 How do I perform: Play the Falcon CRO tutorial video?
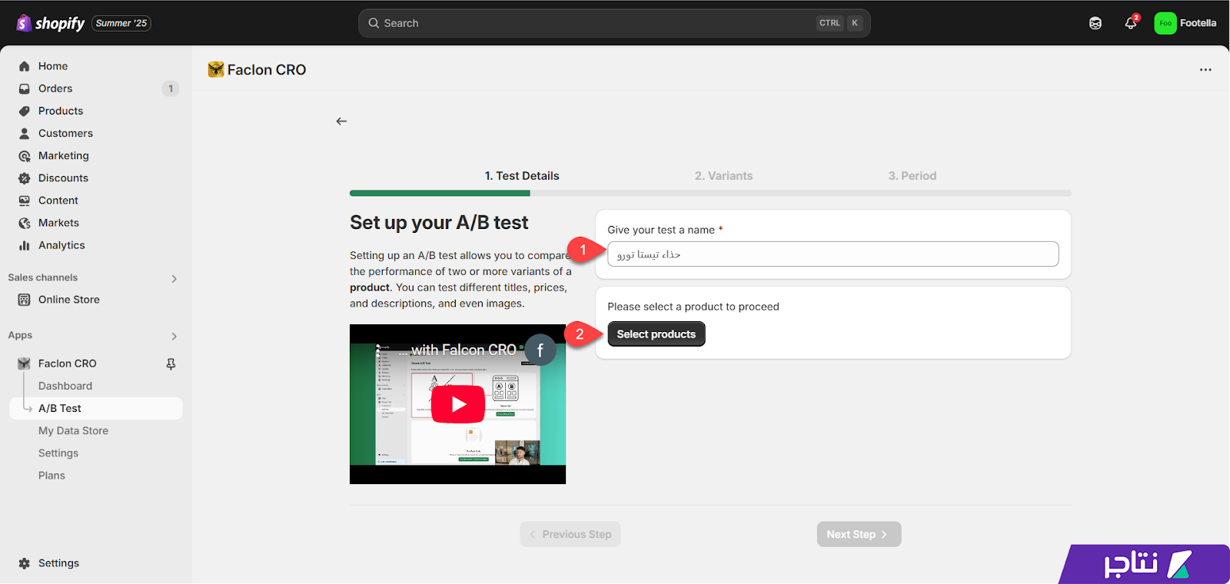(x=458, y=404)
